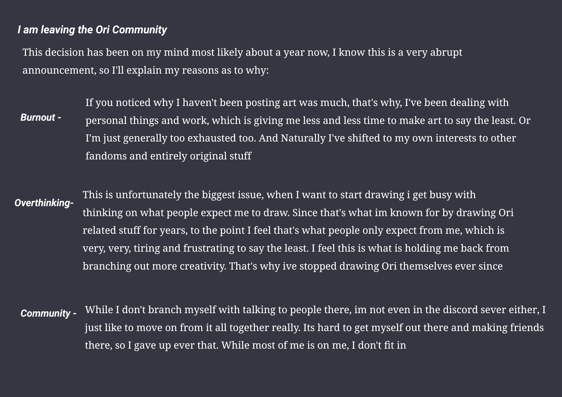
Task: Click the line starting 'personal things and work'
Action: 308,120
